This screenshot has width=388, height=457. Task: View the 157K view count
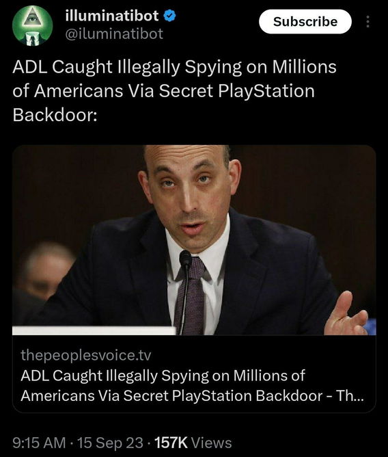coord(171,443)
